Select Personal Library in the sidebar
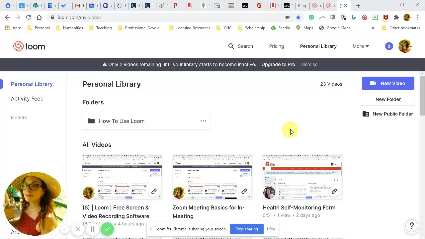Viewport: 425px width, 239px height. (x=32, y=84)
